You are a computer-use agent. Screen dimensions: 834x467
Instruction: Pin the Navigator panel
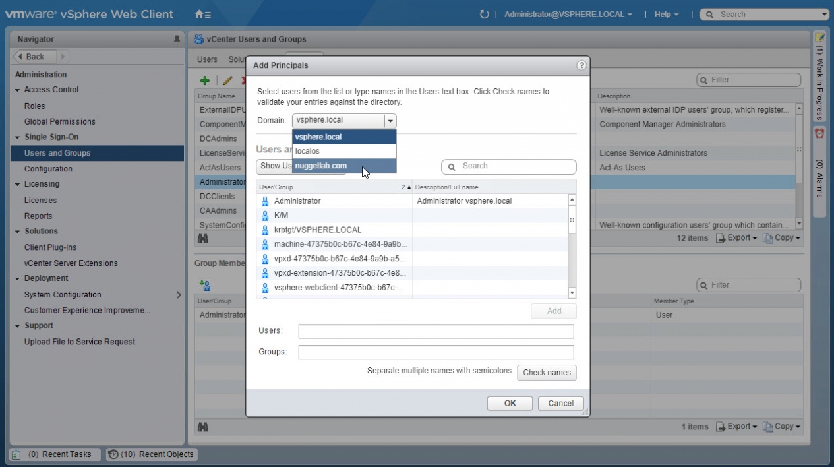[177, 39]
